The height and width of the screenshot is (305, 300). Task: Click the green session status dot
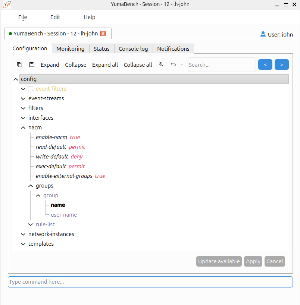pyautogui.click(x=10, y=34)
